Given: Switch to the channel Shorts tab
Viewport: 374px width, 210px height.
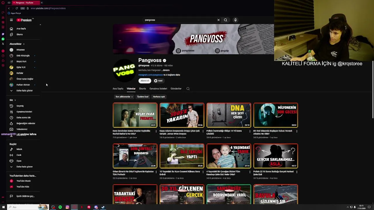Looking at the screenshot, I should [x=142, y=89].
